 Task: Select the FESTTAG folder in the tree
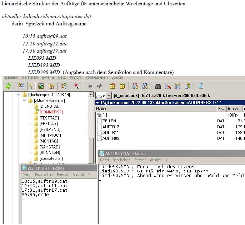[49, 118]
